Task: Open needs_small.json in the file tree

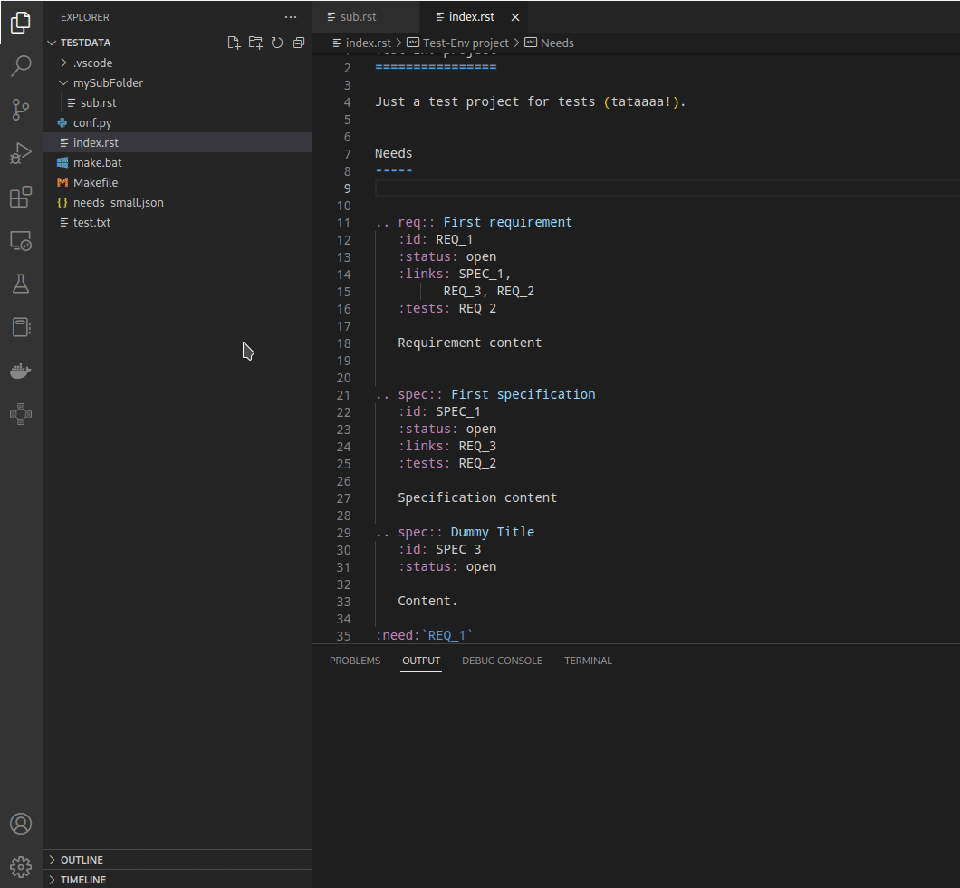Action: (177, 202)
